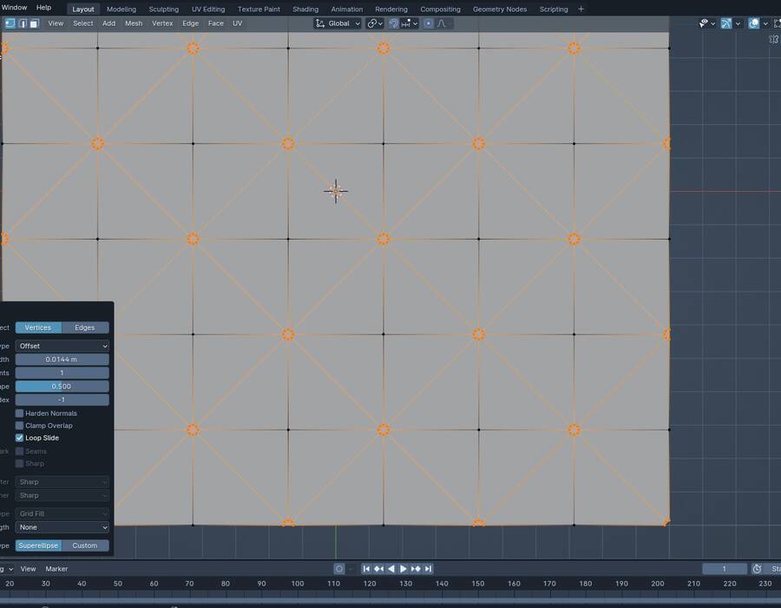
Task: Switch to vertex select mode
Action: [10, 23]
